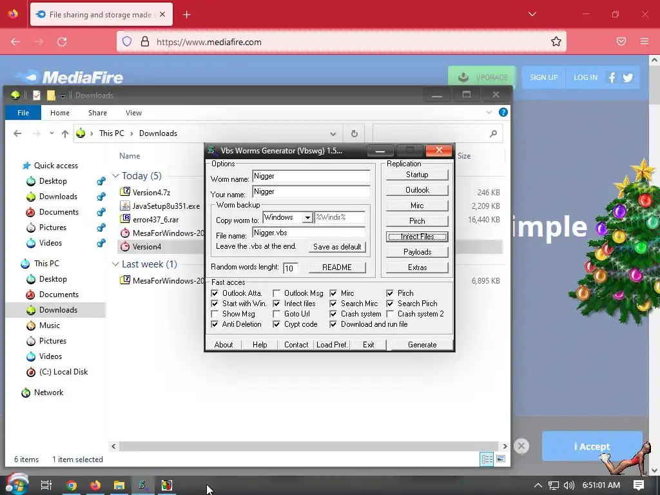The height and width of the screenshot is (495, 660).
Task: Click the Explorer horizontal scrollbar track
Action: point(308,446)
